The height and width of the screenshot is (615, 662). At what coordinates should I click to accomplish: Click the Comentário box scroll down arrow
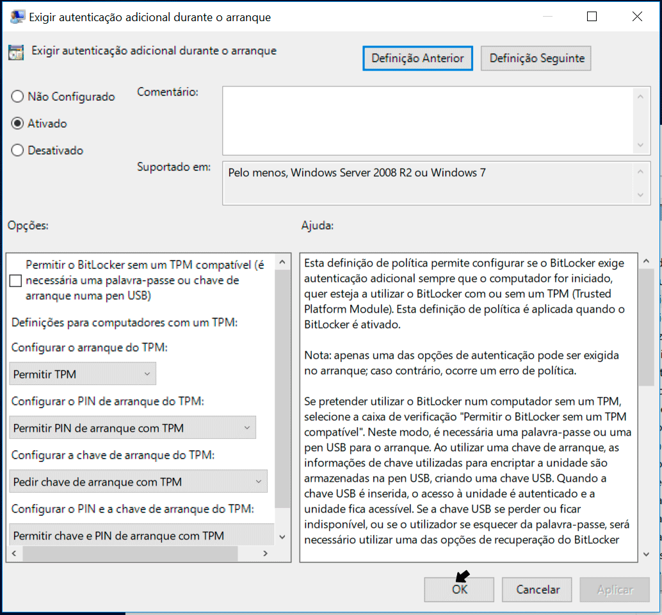click(x=640, y=145)
